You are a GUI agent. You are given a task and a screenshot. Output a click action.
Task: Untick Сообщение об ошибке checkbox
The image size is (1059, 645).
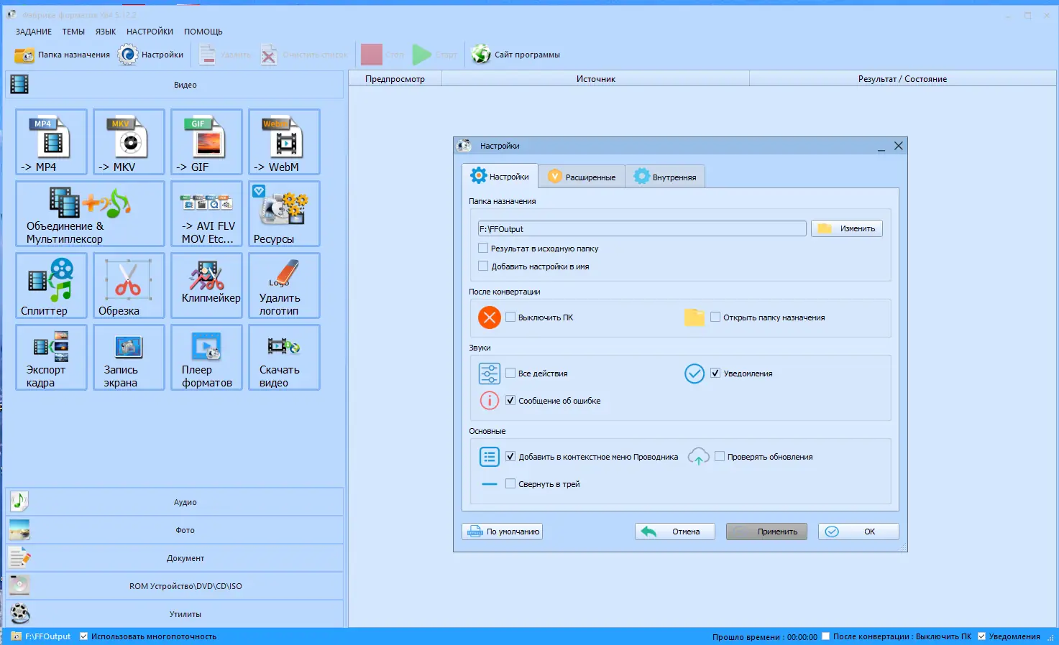tap(510, 401)
